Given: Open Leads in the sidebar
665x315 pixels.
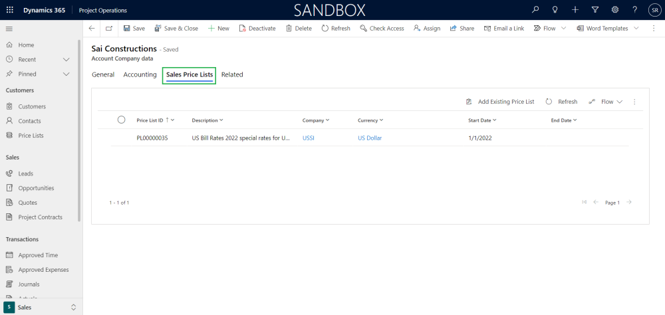Looking at the screenshot, I should point(25,173).
